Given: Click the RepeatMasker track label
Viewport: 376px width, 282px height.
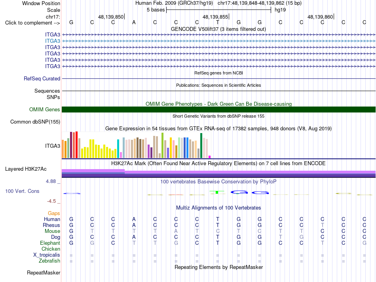Looking at the screenshot, I should click(44, 272).
